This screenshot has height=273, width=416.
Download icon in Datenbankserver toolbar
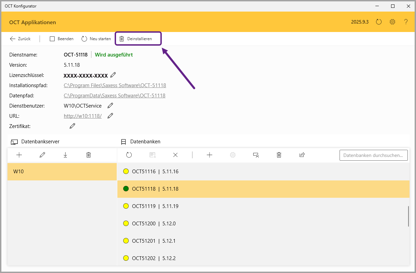[x=65, y=155]
